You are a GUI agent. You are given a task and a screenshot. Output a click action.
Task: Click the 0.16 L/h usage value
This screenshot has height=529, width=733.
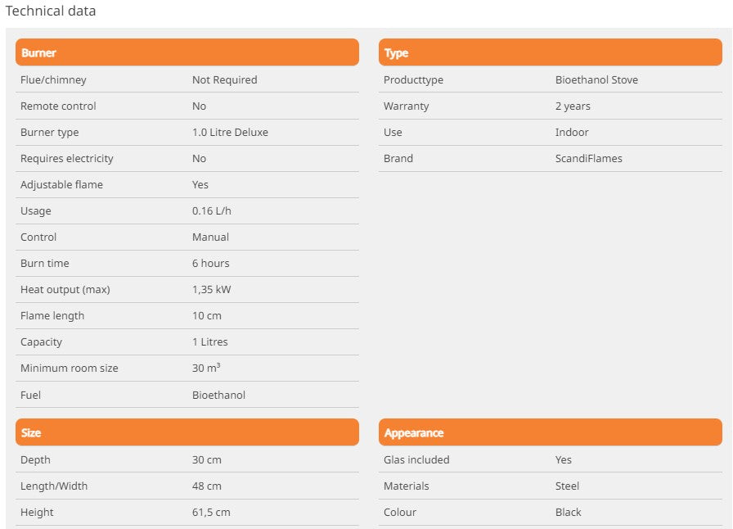213,211
